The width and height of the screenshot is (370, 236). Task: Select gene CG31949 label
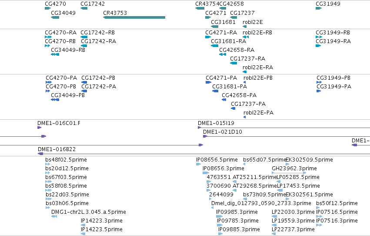328,4
